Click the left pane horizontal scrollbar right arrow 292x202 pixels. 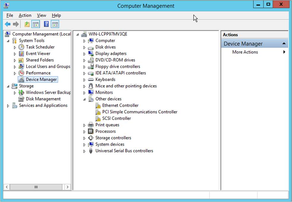(67, 187)
